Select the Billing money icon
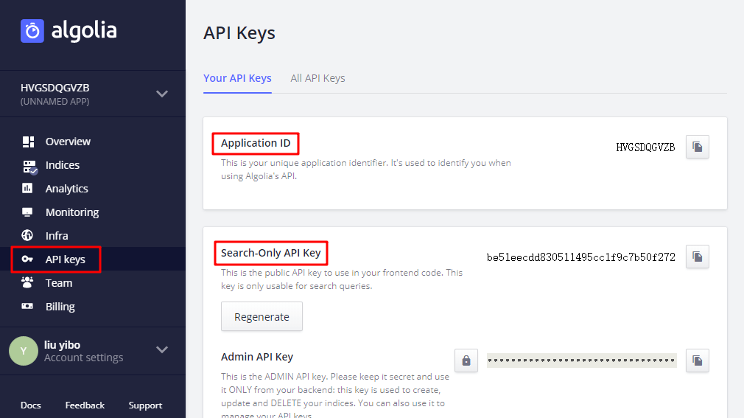Viewport: 744px width, 418px height. pyautogui.click(x=27, y=306)
